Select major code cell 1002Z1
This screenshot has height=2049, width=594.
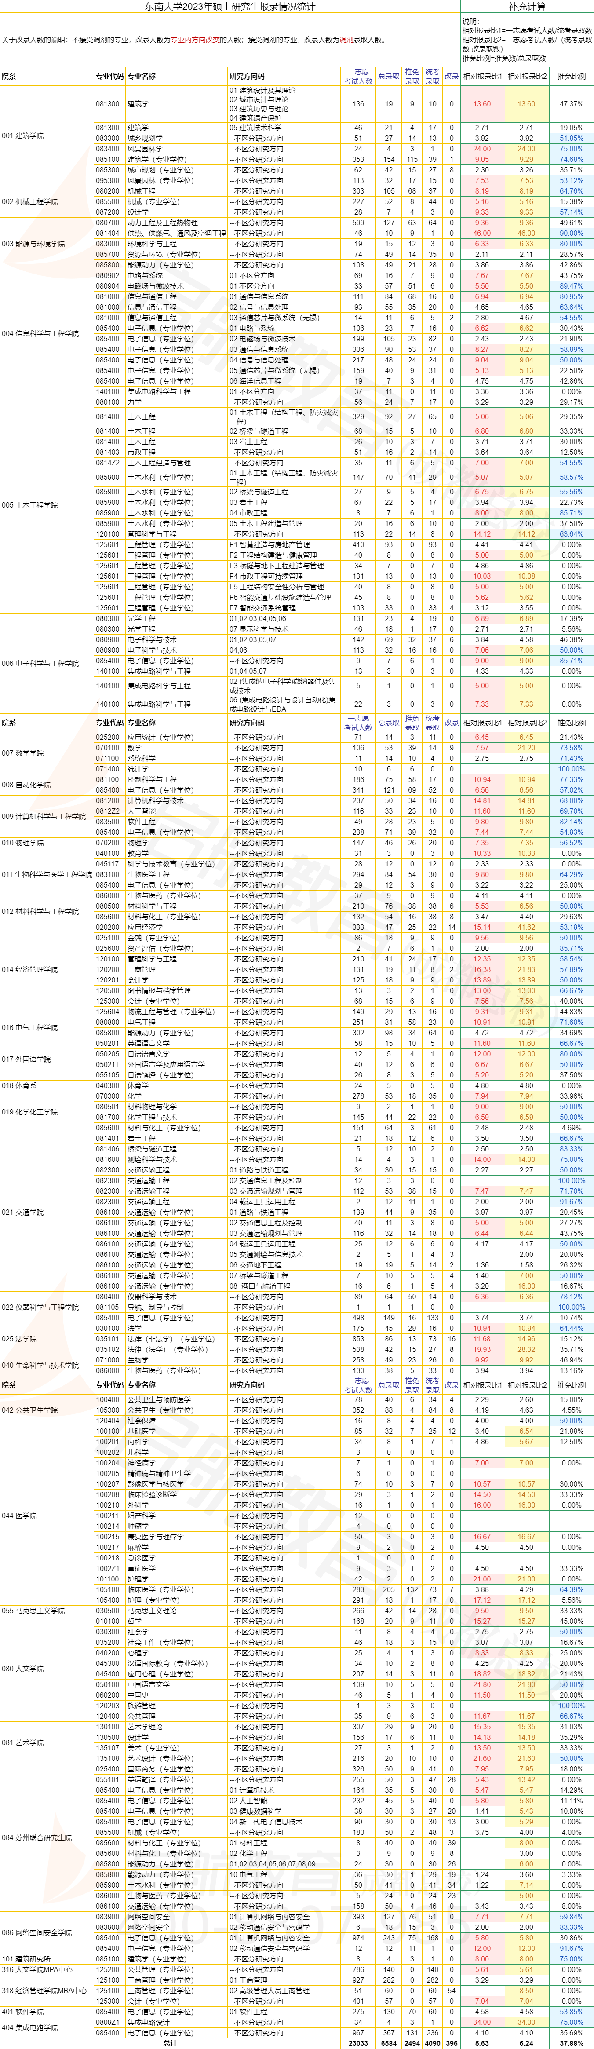click(x=108, y=1569)
